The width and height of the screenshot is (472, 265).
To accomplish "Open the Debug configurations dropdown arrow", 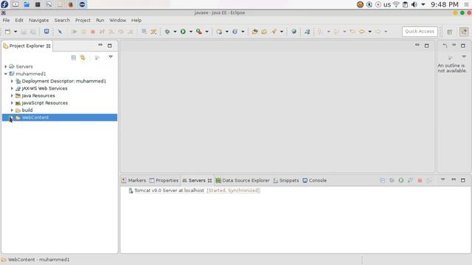I will pos(175,32).
